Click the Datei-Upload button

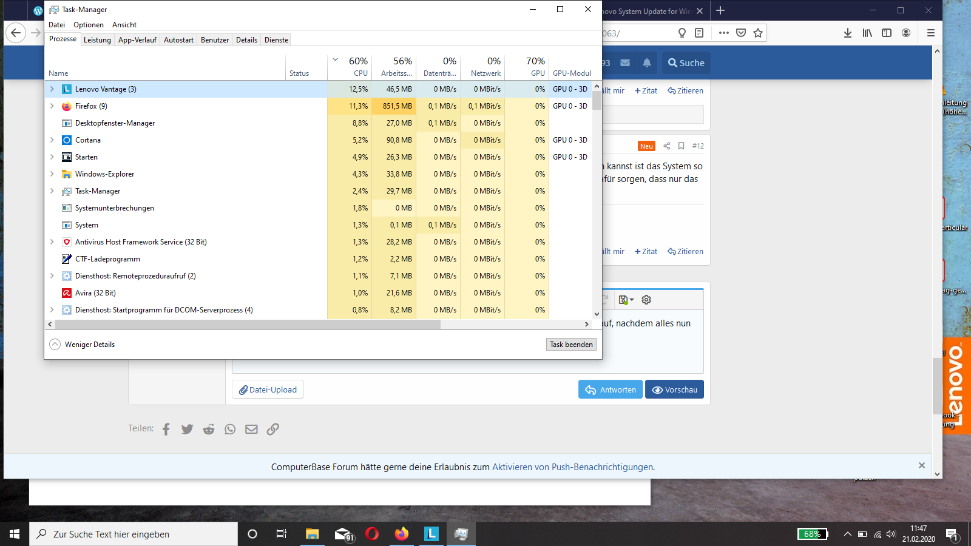268,389
